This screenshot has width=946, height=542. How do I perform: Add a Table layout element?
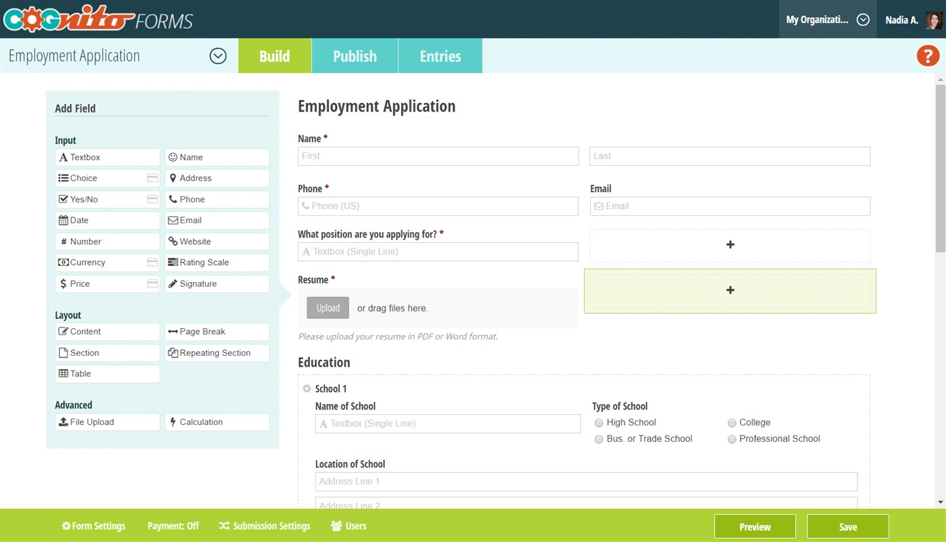tap(108, 374)
